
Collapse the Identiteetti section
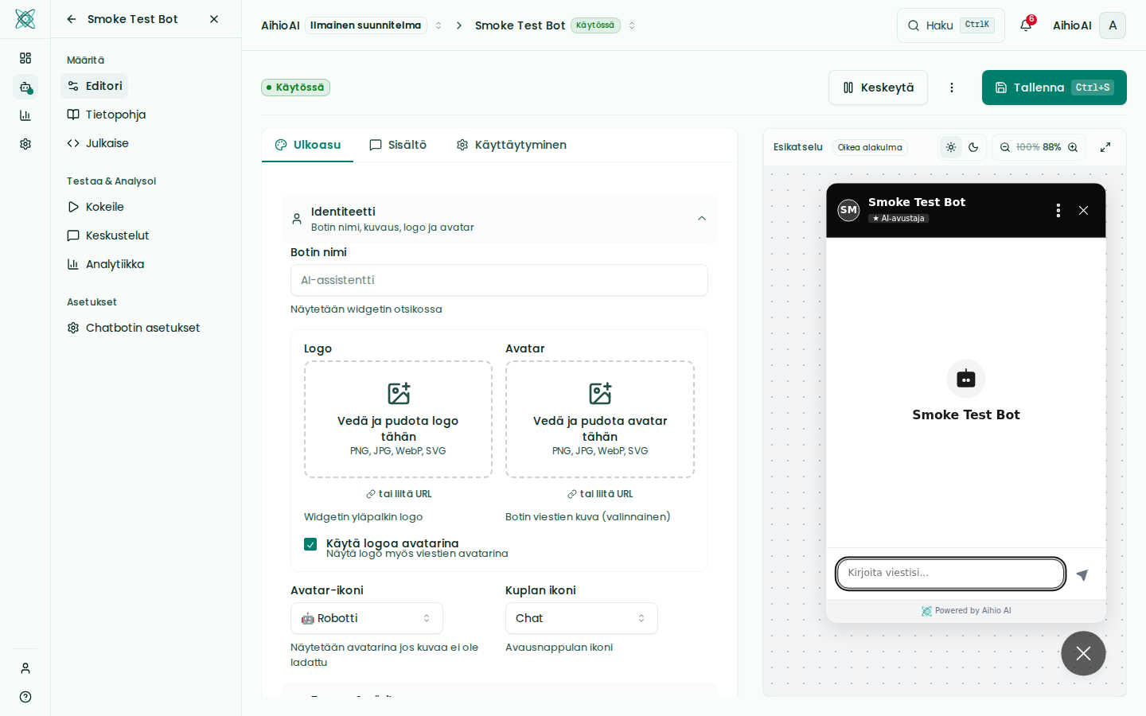[x=701, y=219]
